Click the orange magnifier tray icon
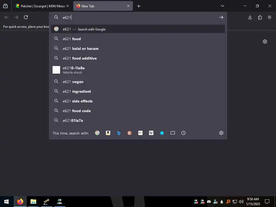276x207 pixels. pyautogui.click(x=228, y=202)
